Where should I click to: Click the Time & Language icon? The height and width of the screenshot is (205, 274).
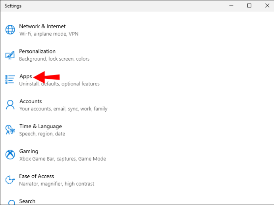10,129
